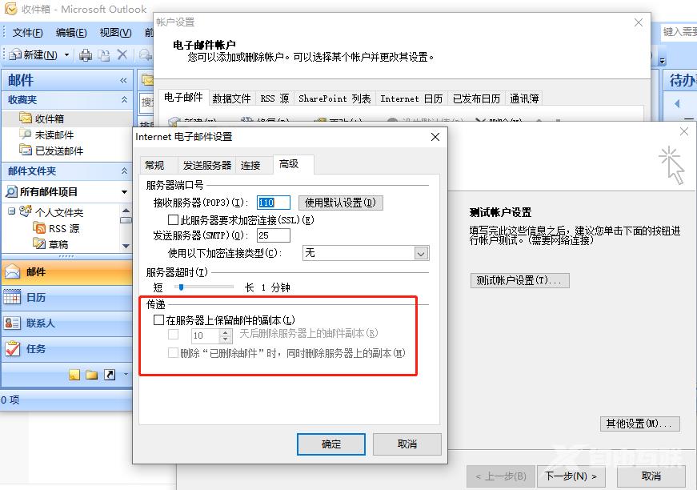Click the 使用默认设置 button
This screenshot has width=697, height=490.
341,203
